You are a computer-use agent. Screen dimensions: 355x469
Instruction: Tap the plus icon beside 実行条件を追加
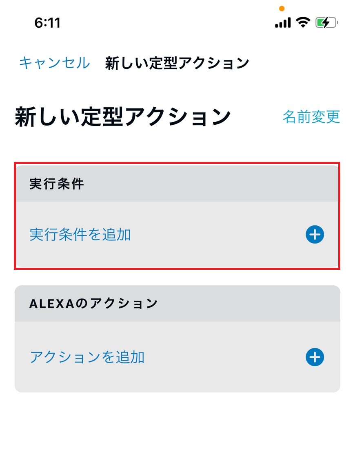(315, 235)
